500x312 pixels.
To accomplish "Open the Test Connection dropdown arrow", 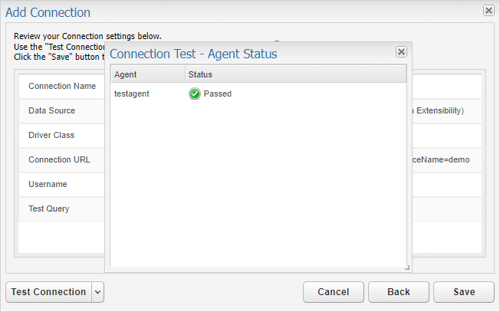I will click(98, 292).
